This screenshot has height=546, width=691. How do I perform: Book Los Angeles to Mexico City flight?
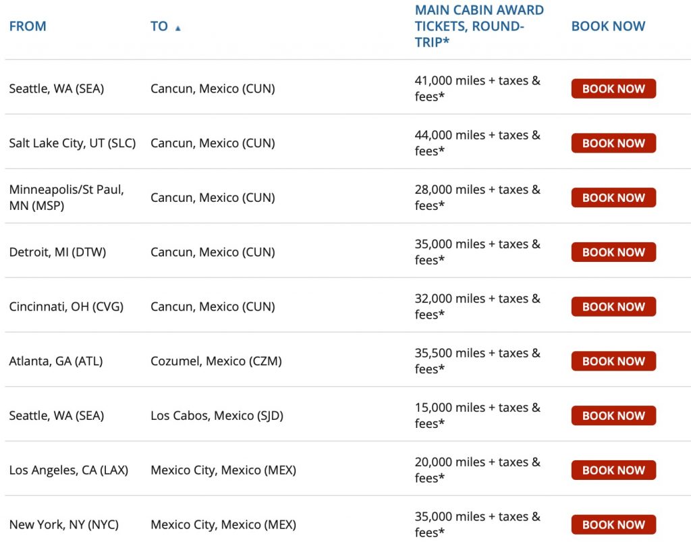(613, 470)
